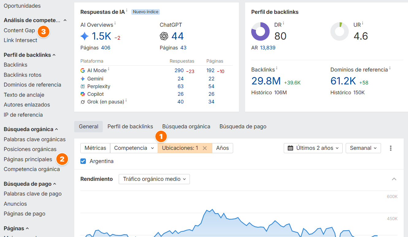Viewport: 408px width, 237px height.
Task: Open Páginas de pago report
Action: coord(25,214)
